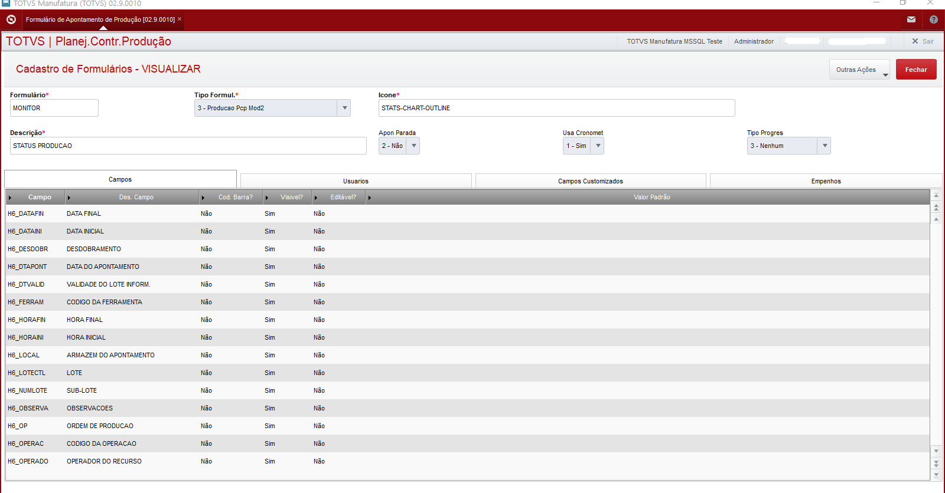Viewport: 945px width, 493px height.
Task: Click scroll-to-bottom arrow in the grid scrollbar
Action: (x=936, y=475)
